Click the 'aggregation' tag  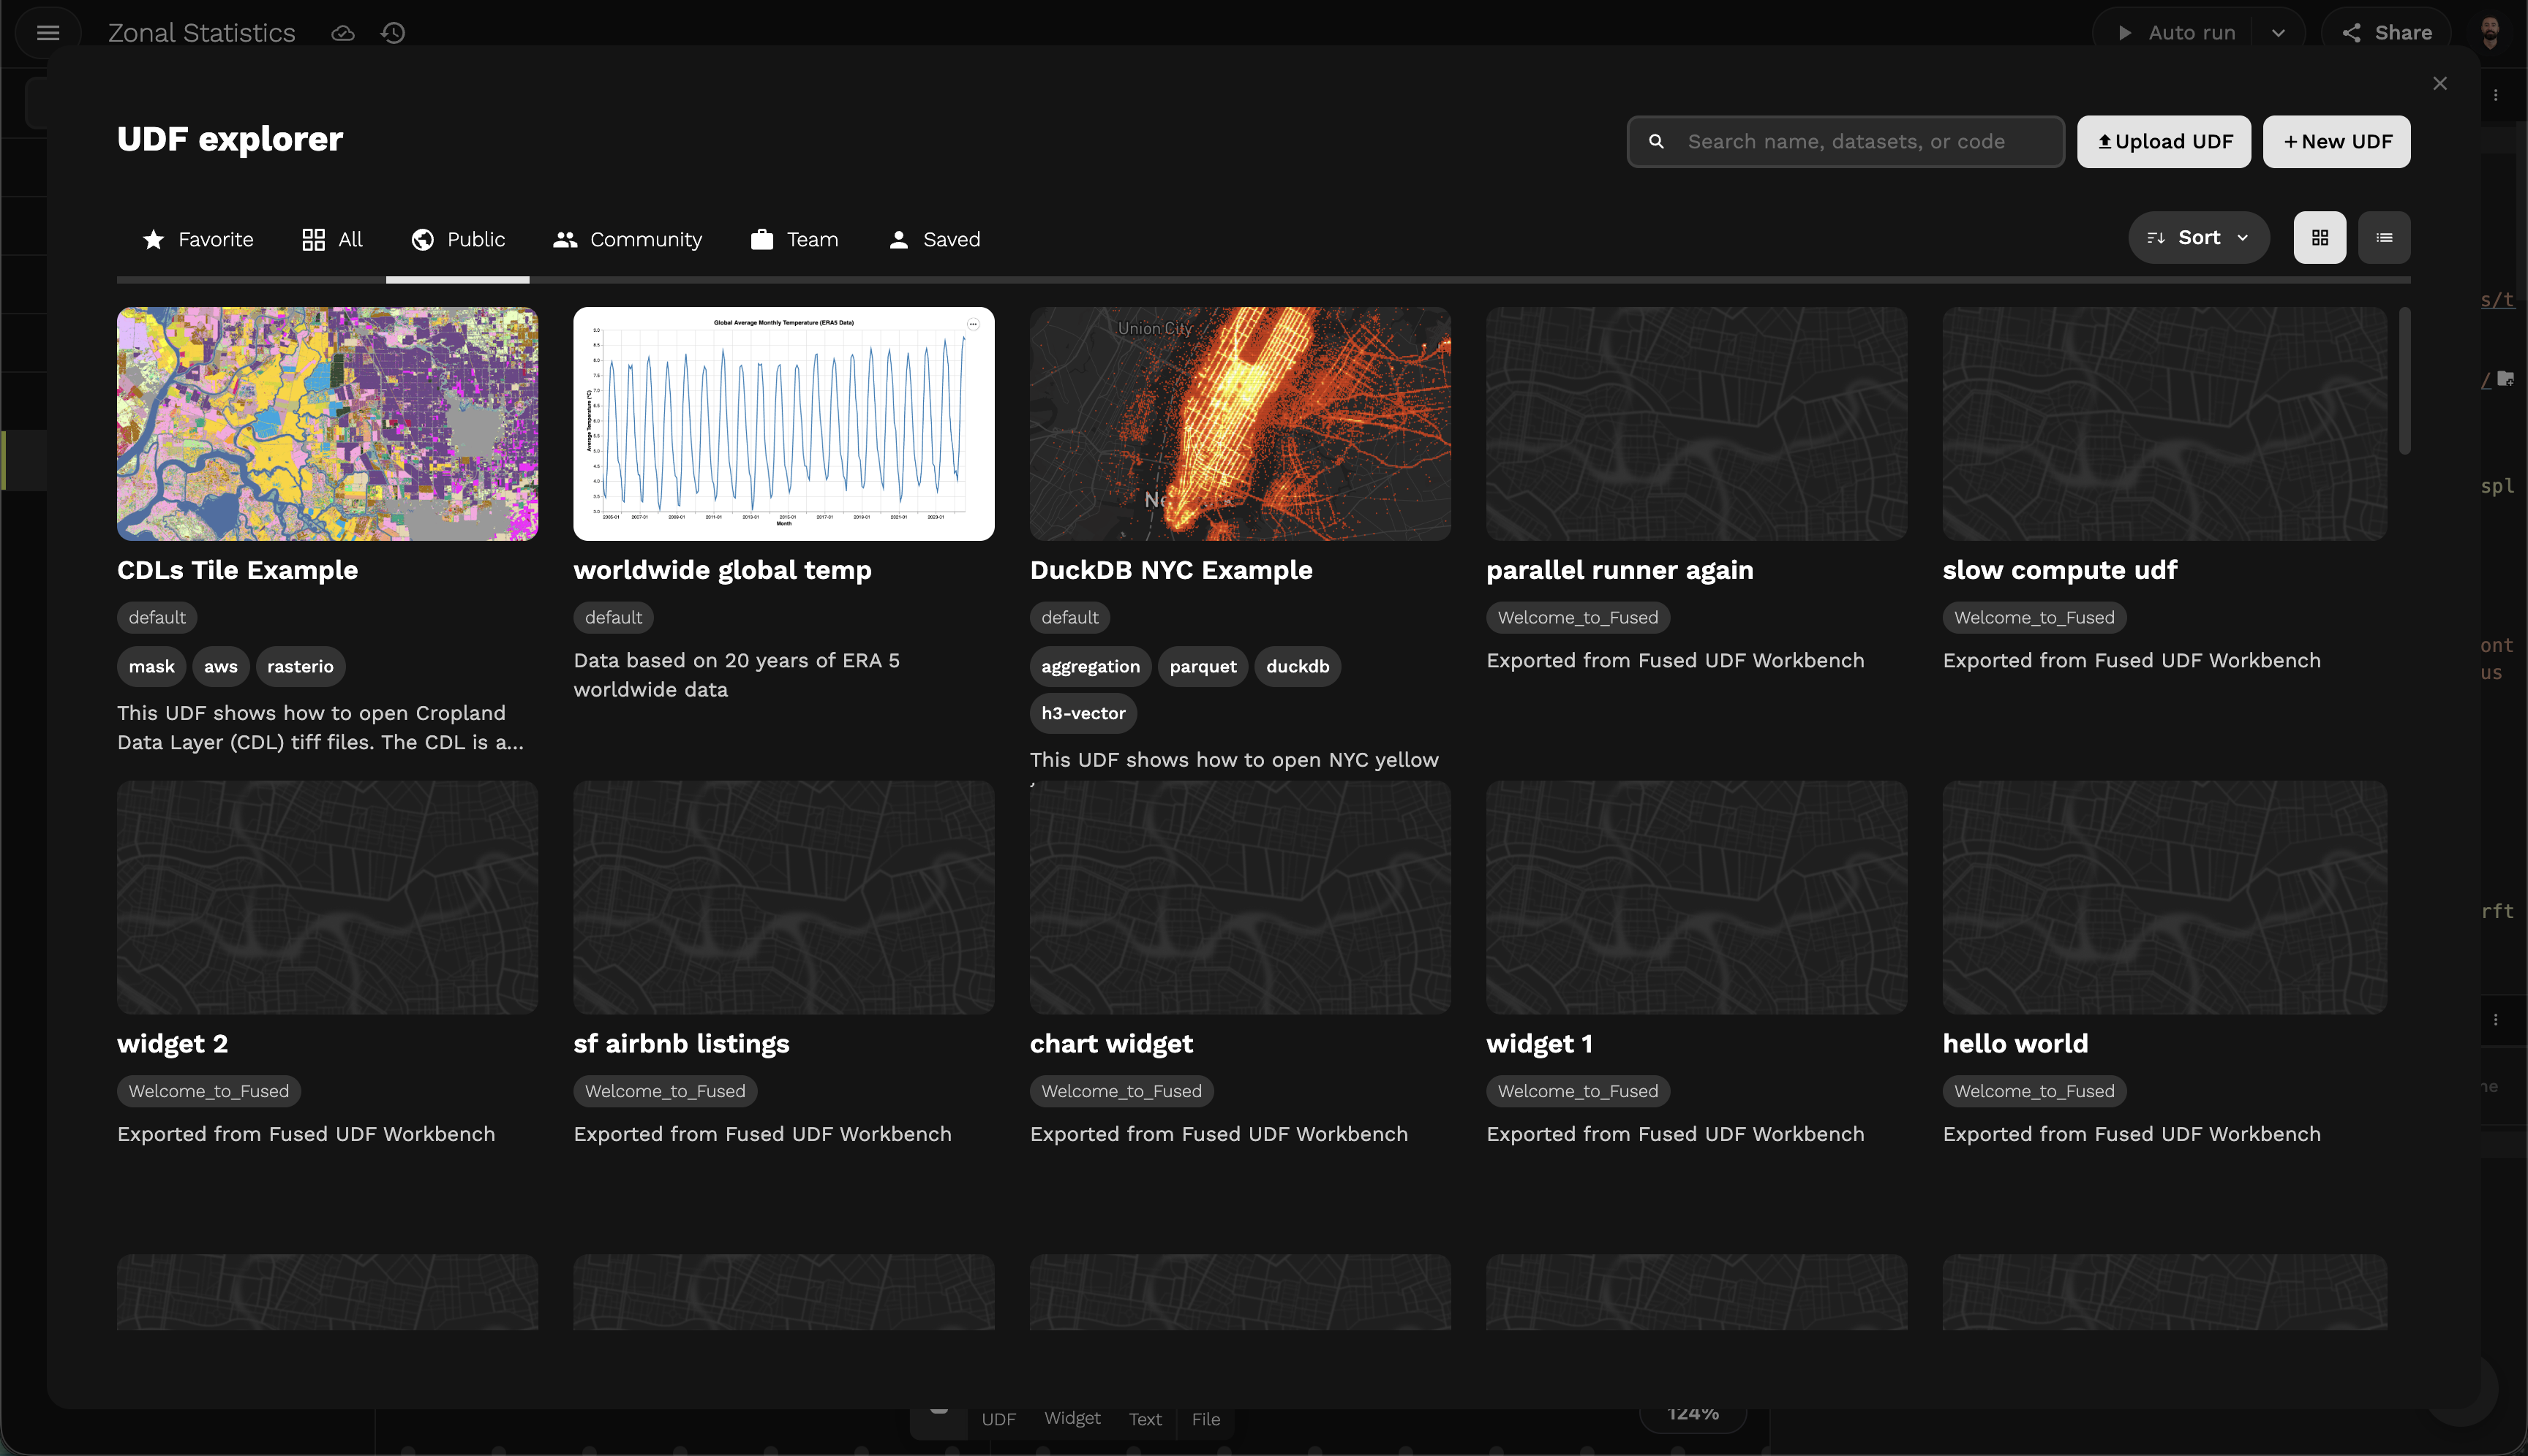[1090, 667]
